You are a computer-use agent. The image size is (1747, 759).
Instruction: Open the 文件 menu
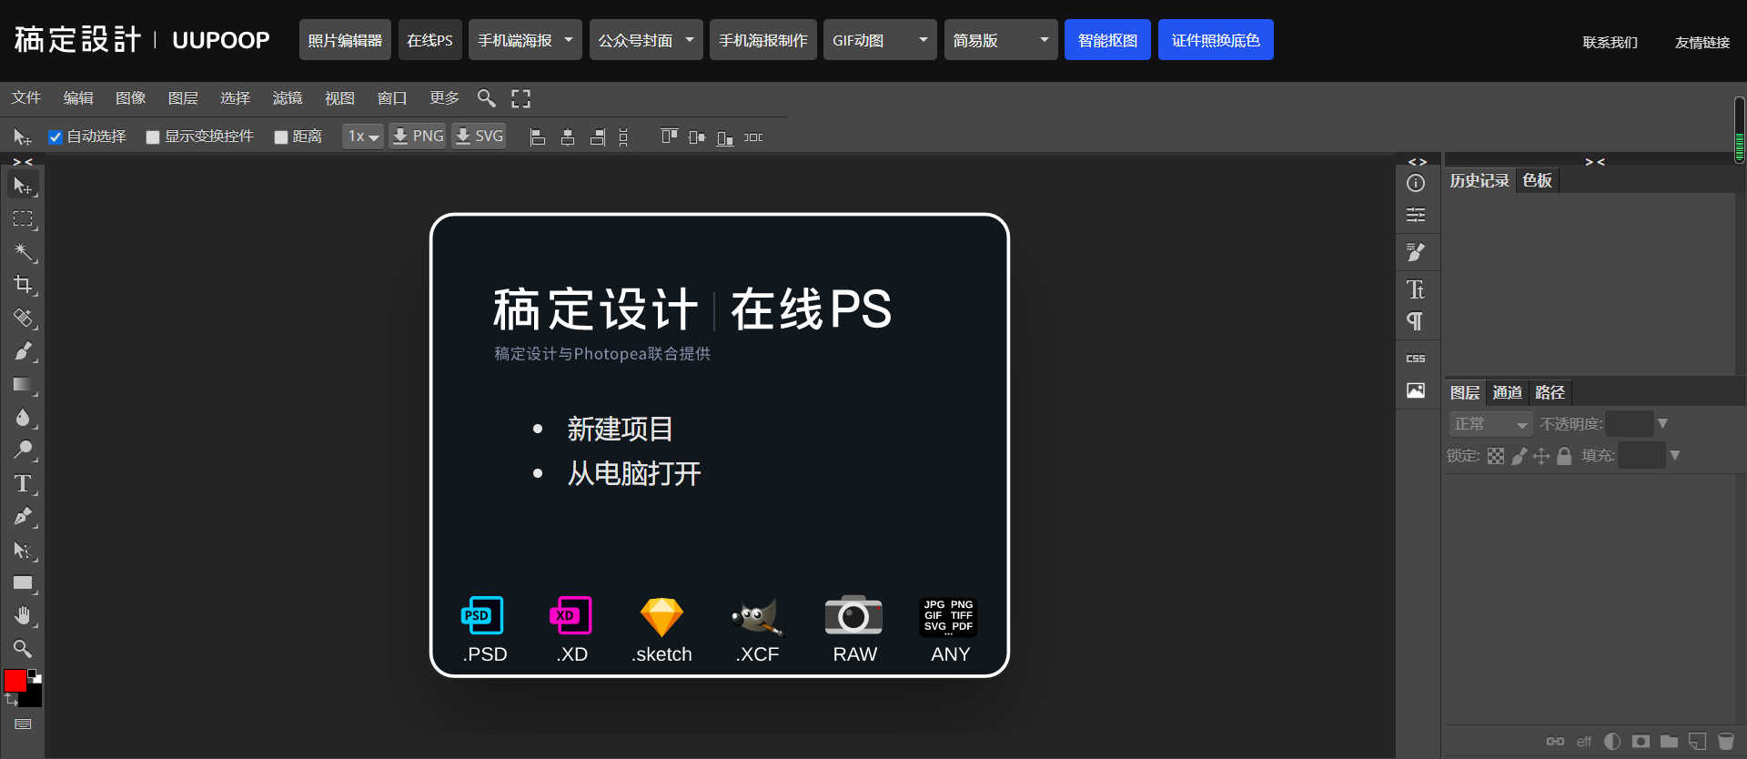(x=25, y=98)
